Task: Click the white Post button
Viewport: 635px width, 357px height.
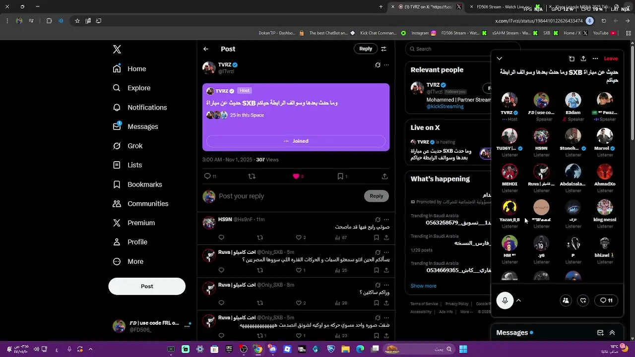Action: tap(147, 286)
